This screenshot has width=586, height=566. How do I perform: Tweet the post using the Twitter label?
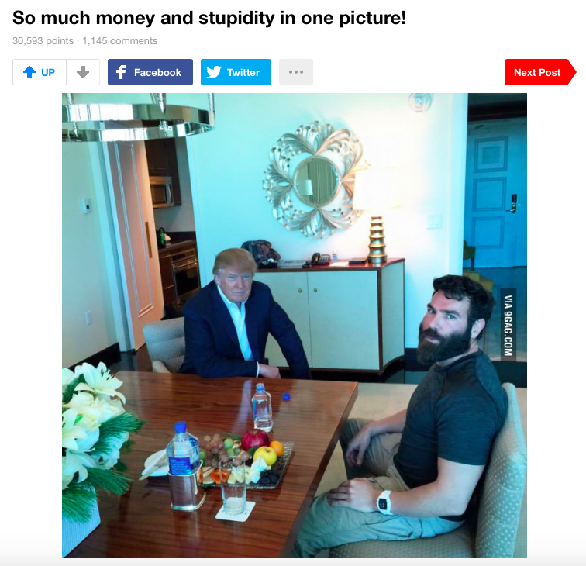243,73
